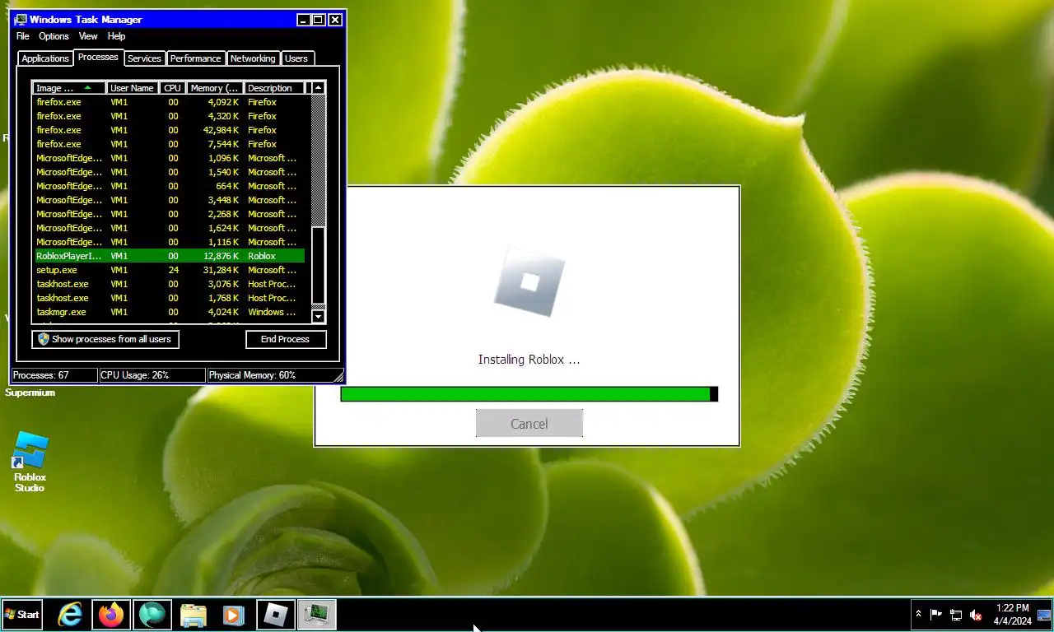The width and height of the screenshot is (1054, 632).
Task: Sort processes by Description column header
Action: [274, 88]
